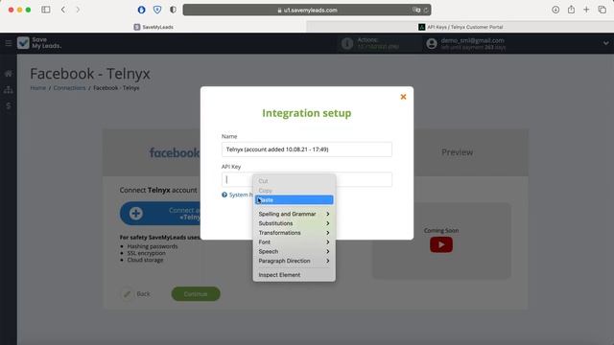Open the Substitutions submenu
This screenshot has height=345, width=614.
(295, 223)
